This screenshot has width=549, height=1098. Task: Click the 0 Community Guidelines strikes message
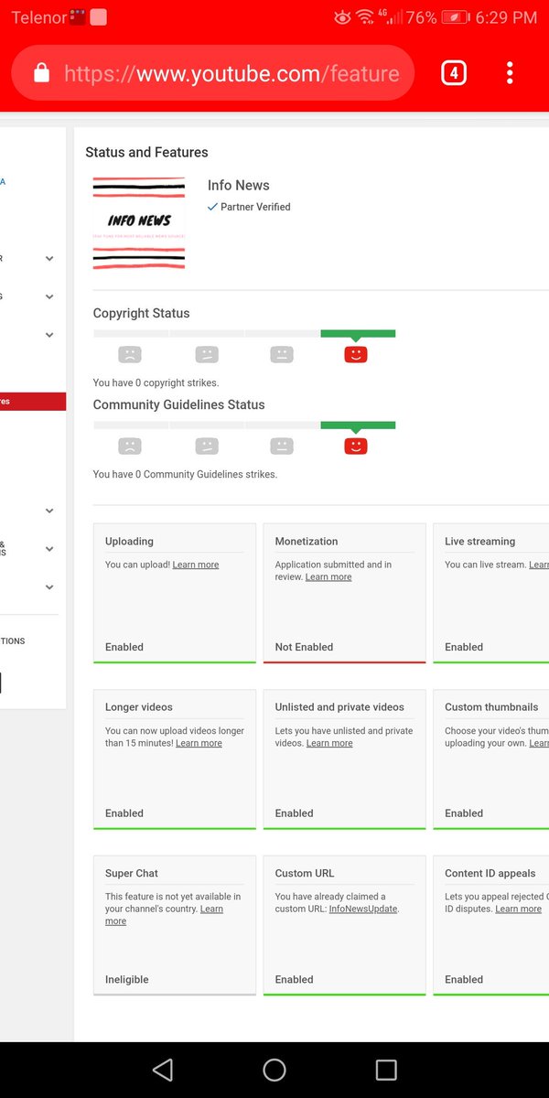185,474
